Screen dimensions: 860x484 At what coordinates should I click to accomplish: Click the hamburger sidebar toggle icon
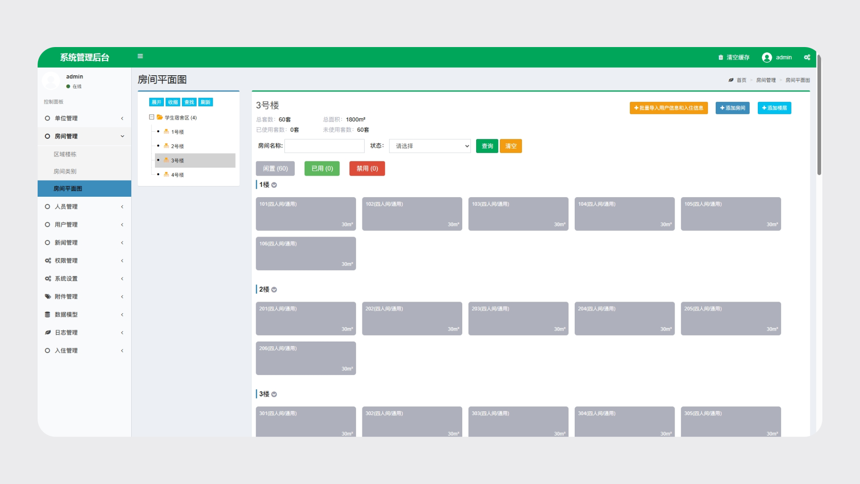[140, 56]
